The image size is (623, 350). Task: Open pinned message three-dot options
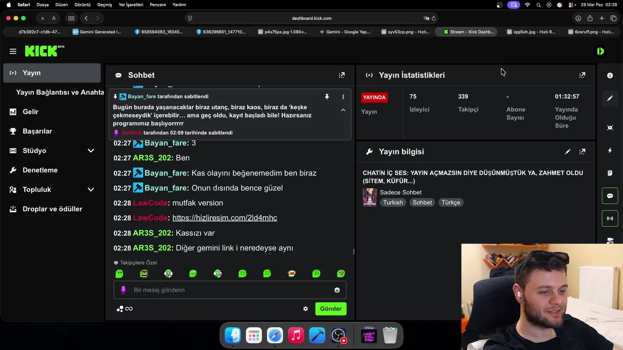[343, 97]
